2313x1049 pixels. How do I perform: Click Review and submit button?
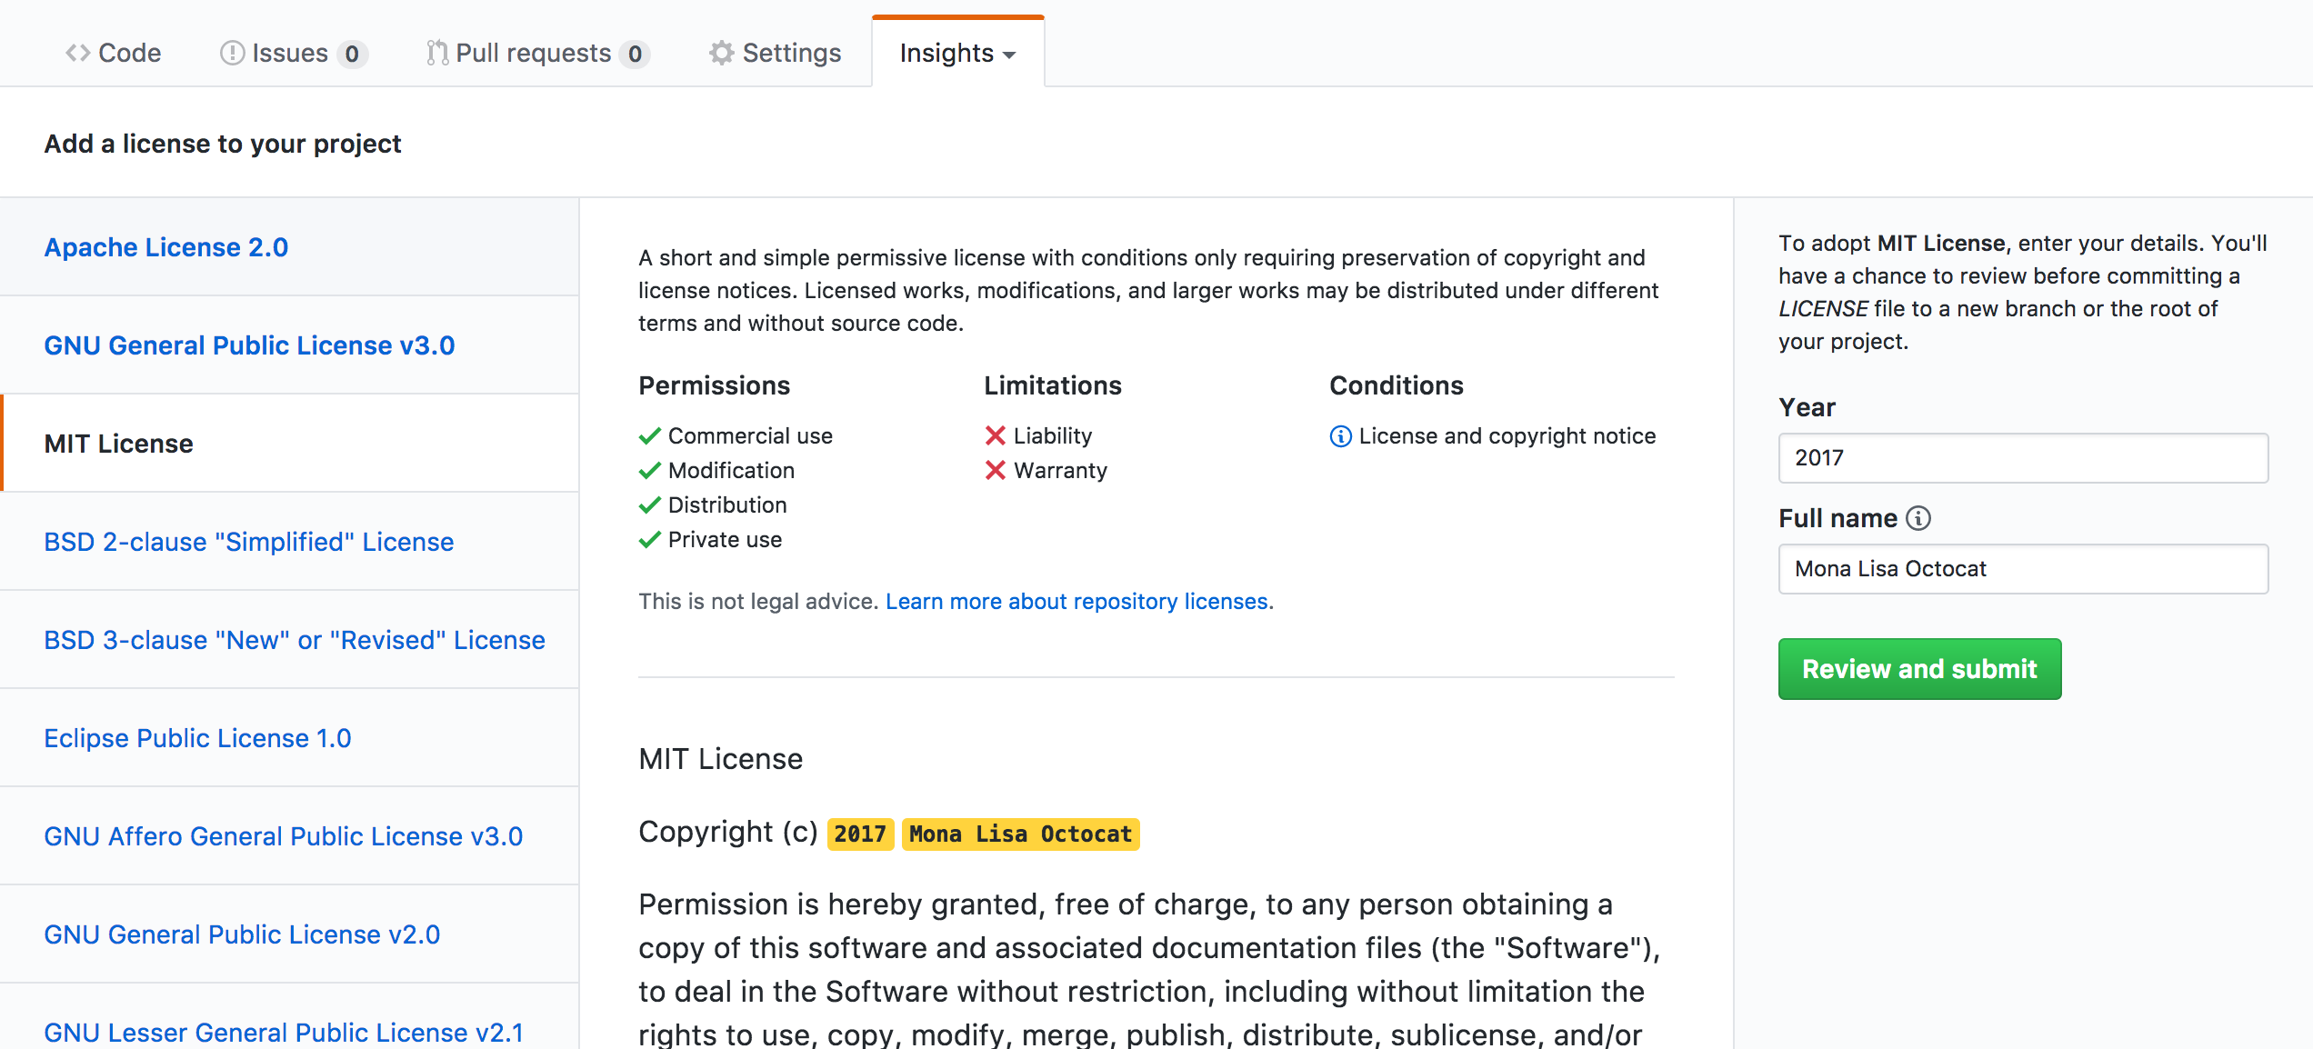coord(1917,668)
